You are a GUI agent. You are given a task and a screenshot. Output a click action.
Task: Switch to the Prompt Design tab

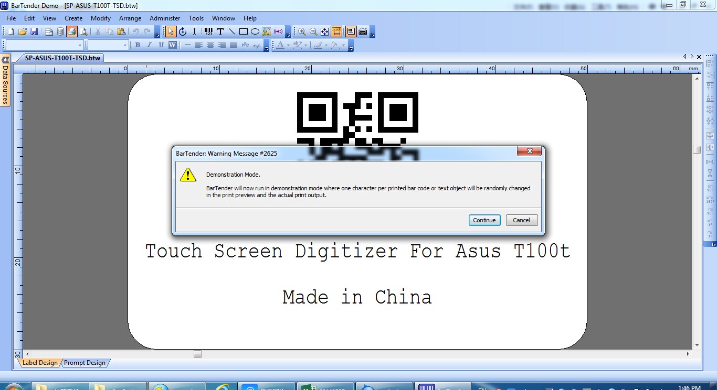pyautogui.click(x=85, y=363)
